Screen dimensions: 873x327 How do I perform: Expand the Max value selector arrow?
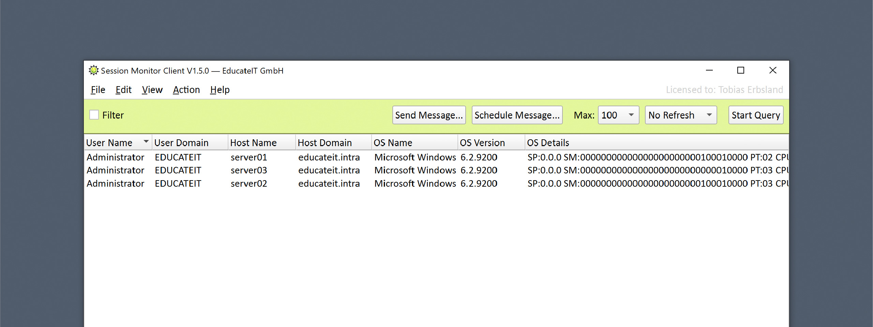pyautogui.click(x=631, y=115)
